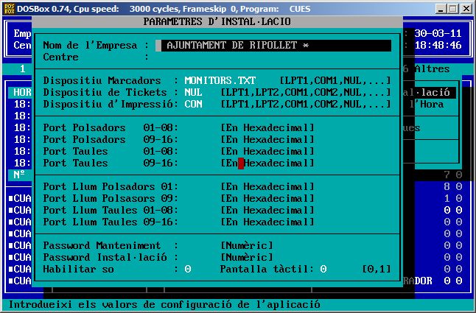Viewport: 476px width, 313px height.
Task: Choose the l'Hora menu entry
Action: (x=427, y=105)
